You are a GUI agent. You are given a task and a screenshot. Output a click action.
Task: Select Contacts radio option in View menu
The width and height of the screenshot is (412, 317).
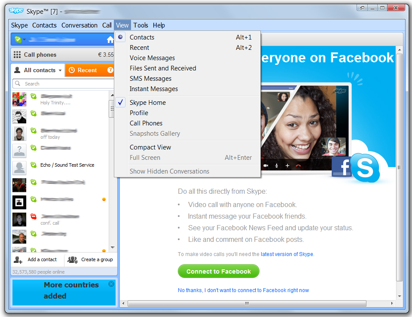[x=187, y=37]
